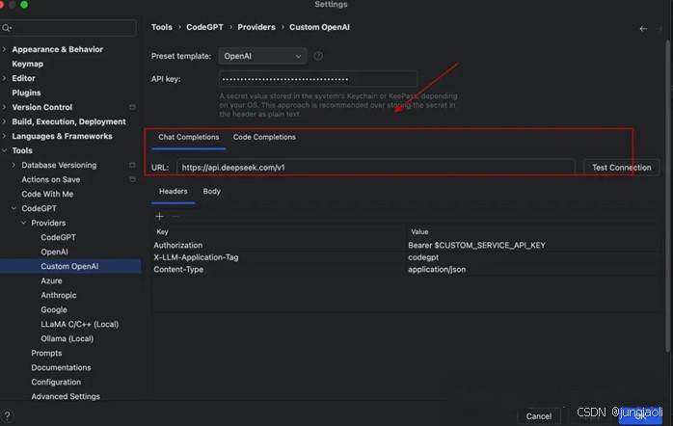Viewport: 673px width, 426px height.
Task: Click the Test Connection button
Action: click(622, 168)
